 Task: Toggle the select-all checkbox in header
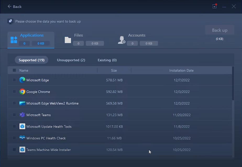pos(14,70)
